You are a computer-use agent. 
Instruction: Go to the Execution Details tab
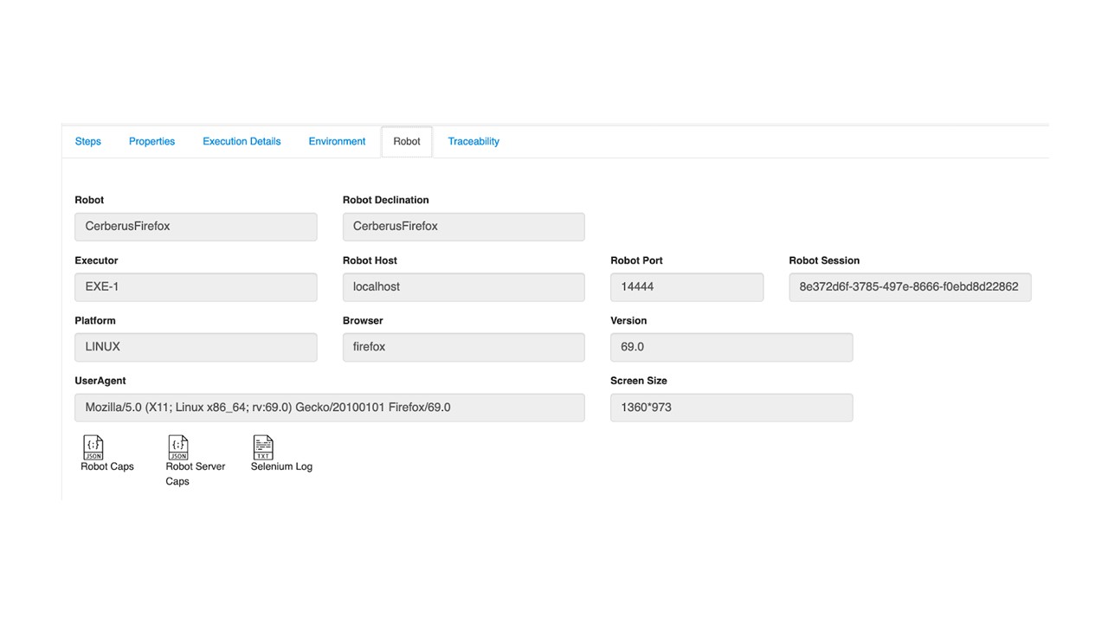pyautogui.click(x=242, y=142)
